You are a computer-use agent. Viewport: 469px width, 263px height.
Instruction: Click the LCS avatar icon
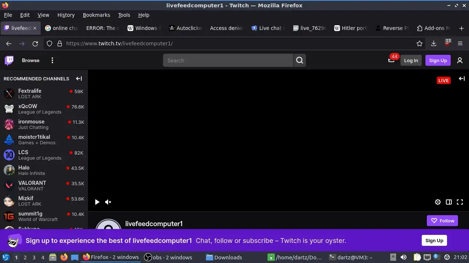[x=9, y=155]
